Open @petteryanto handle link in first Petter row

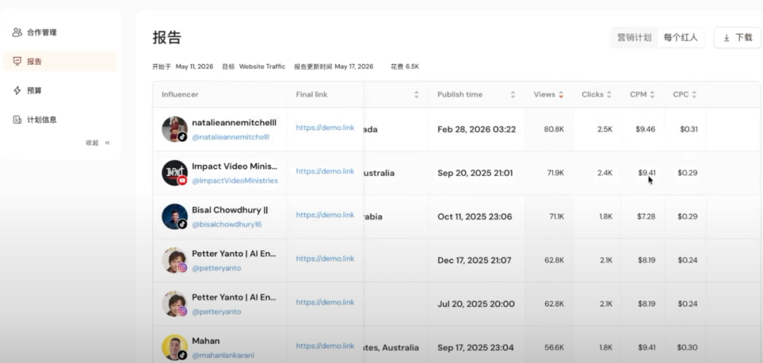[216, 268]
